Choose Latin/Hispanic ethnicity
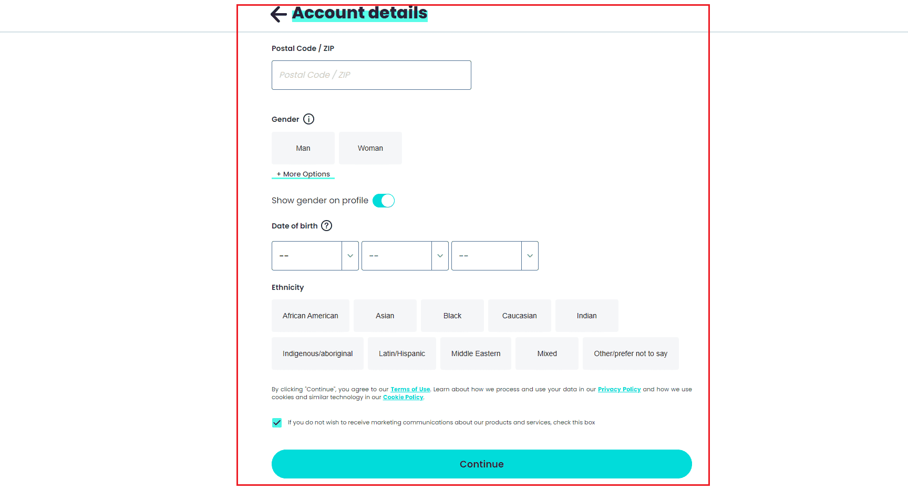908x500 pixels. 402,353
